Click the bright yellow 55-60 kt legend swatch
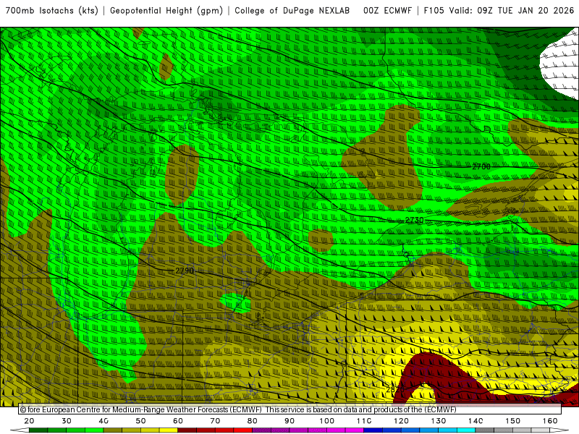Screen dimensions: 579x434 point(169,430)
